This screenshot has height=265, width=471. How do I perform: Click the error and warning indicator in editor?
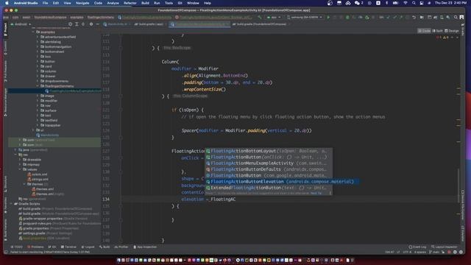click(443, 38)
